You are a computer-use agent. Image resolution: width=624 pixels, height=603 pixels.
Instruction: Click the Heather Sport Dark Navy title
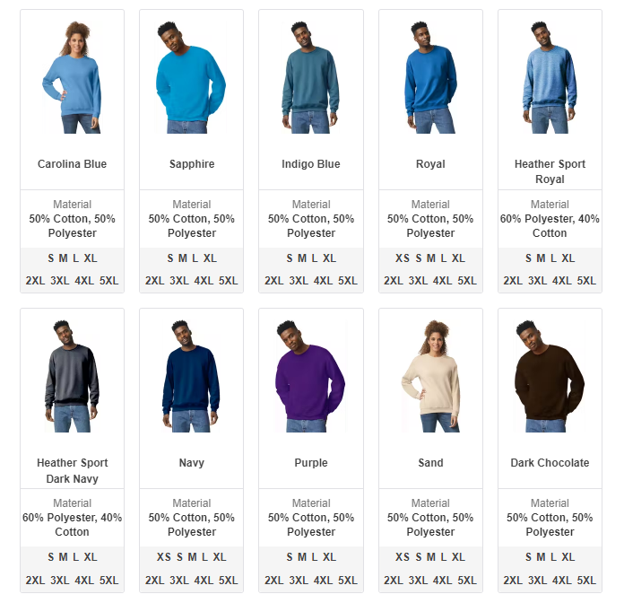point(72,470)
